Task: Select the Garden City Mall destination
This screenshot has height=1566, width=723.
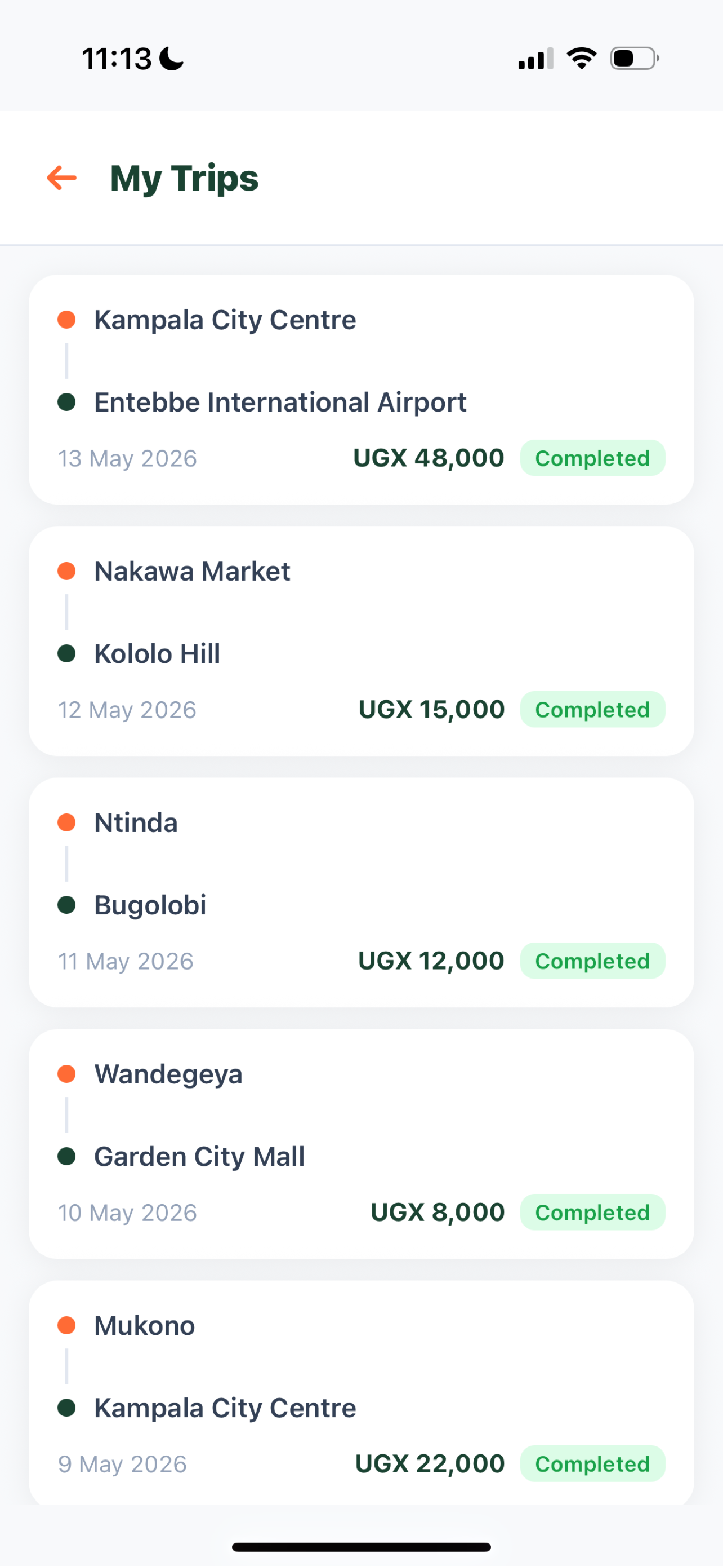Action: coord(199,1156)
